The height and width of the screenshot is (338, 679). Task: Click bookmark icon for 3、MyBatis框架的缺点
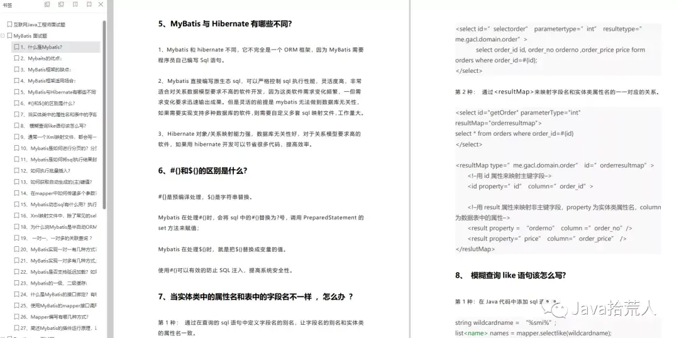pyautogui.click(x=16, y=70)
